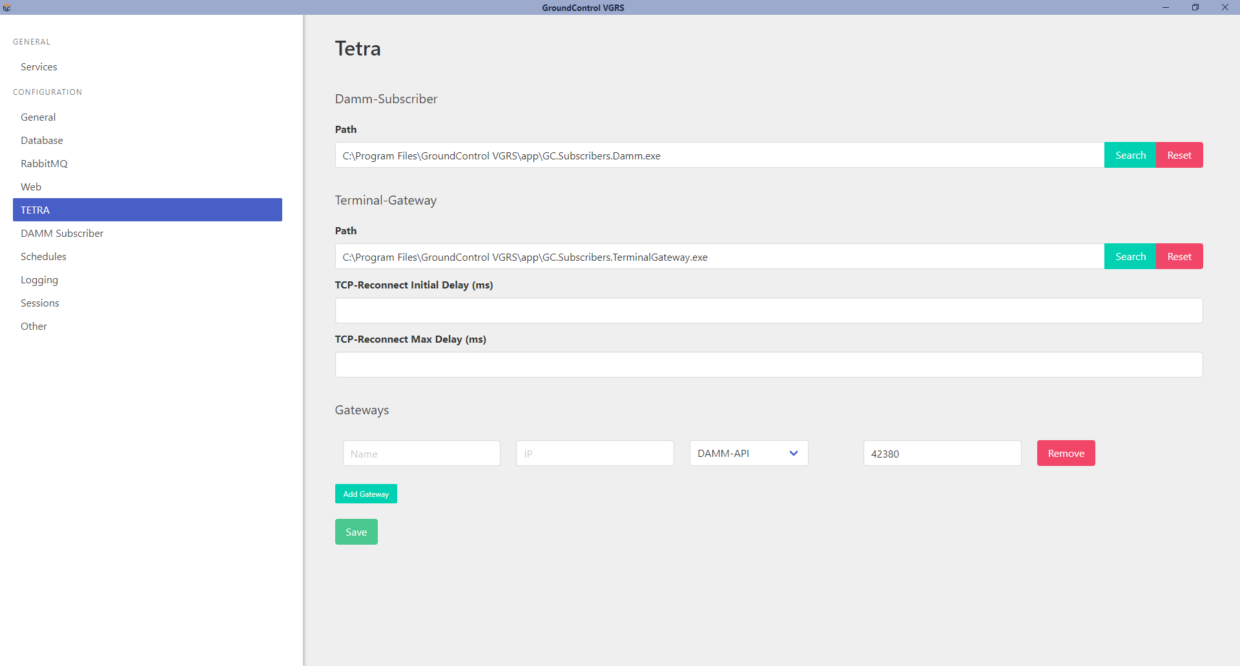Reset the Damm-Subscriber path
Screen dimensions: 1240x666
(1179, 156)
